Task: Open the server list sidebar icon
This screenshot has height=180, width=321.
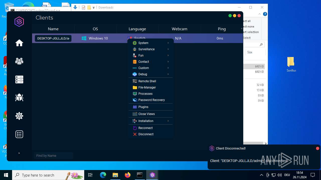Action: coord(19,79)
